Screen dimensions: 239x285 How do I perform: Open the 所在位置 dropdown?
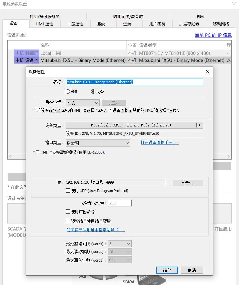click(x=82, y=103)
